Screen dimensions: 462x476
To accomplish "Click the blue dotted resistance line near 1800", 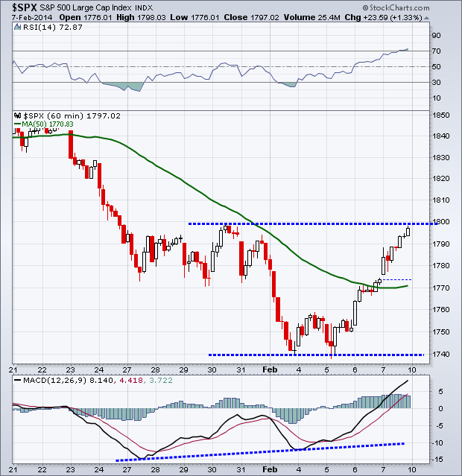I will (x=298, y=223).
